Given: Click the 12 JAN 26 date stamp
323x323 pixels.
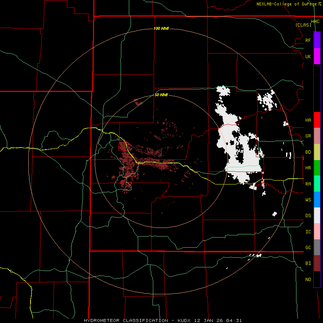Looking at the screenshot, I should (209, 320).
